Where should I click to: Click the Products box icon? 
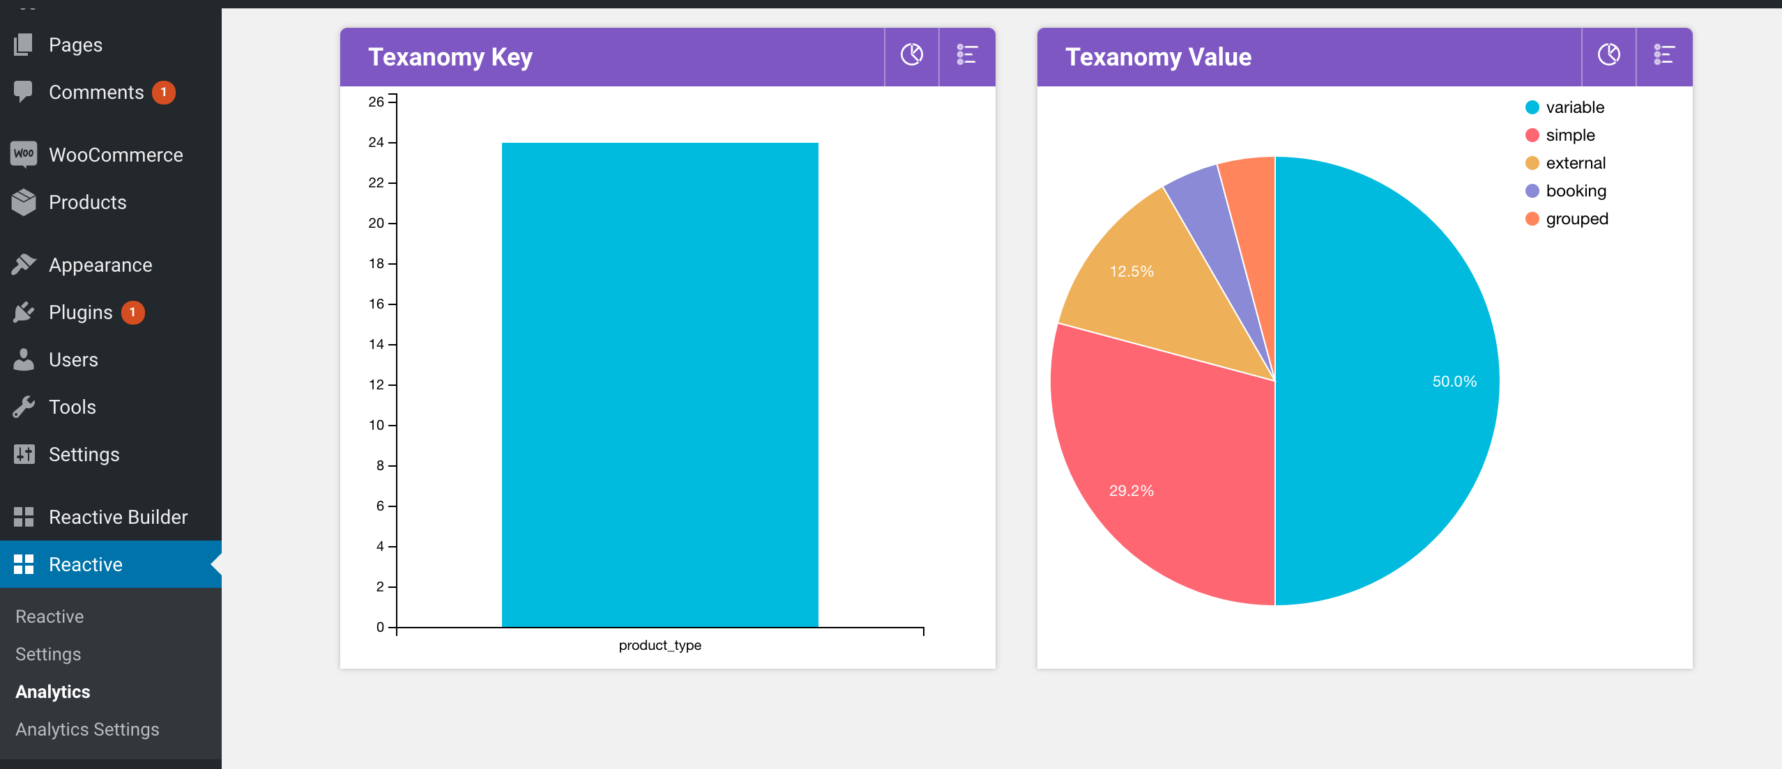[x=24, y=202]
